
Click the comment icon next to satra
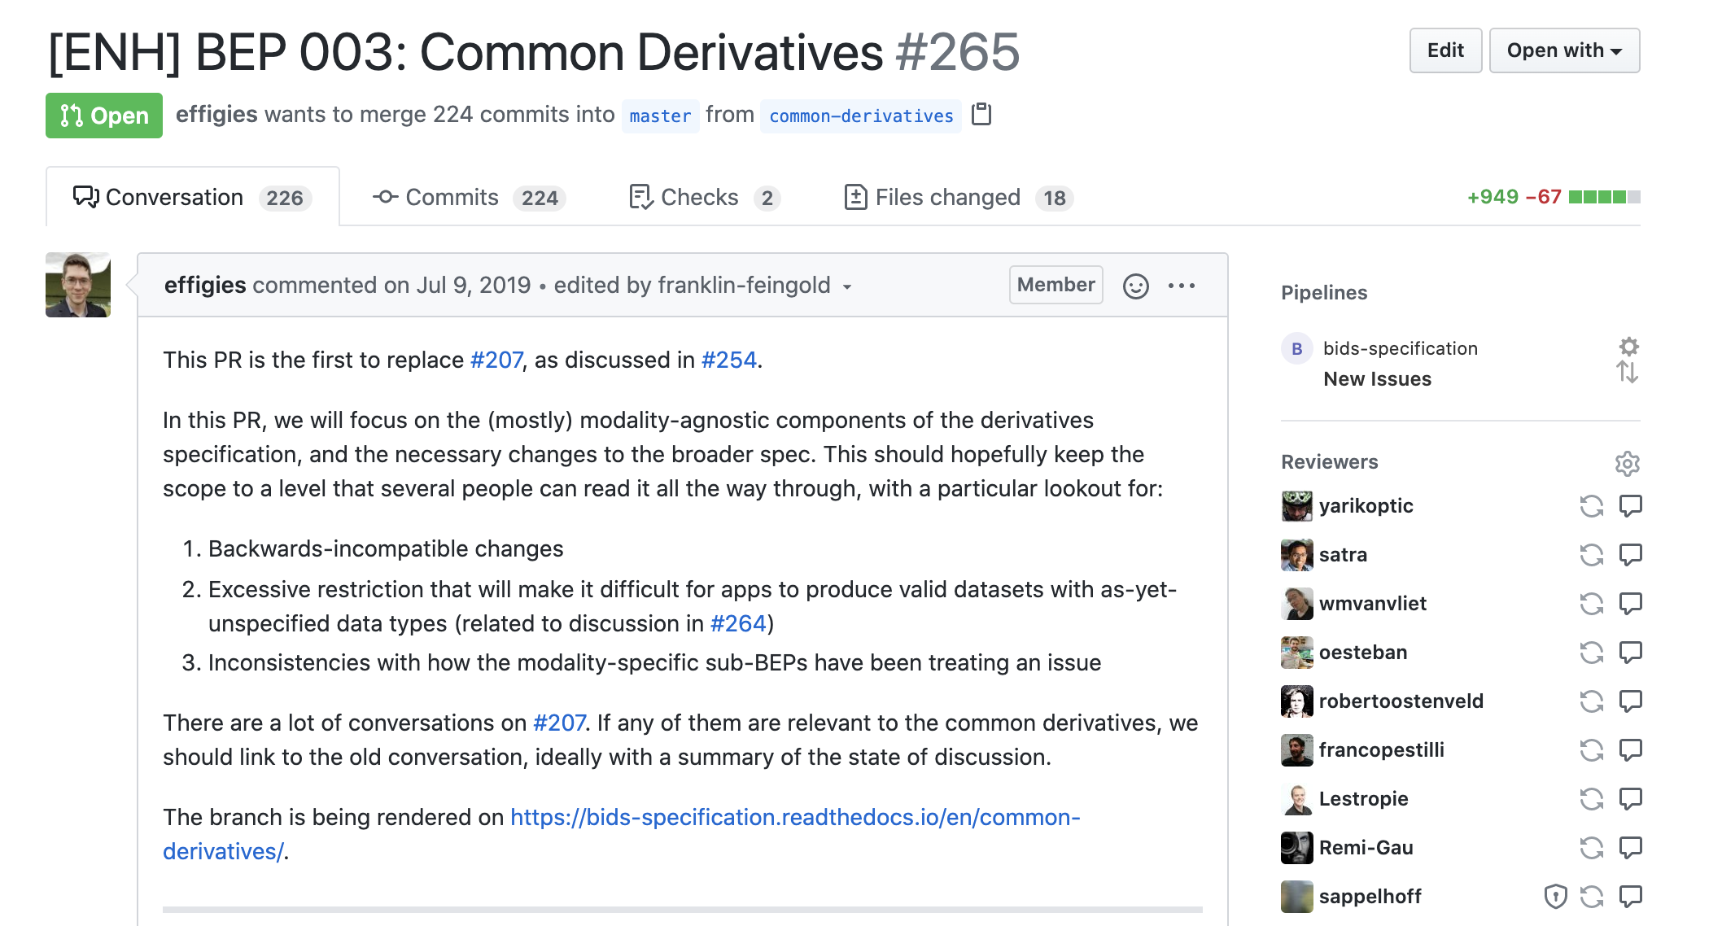tap(1630, 555)
